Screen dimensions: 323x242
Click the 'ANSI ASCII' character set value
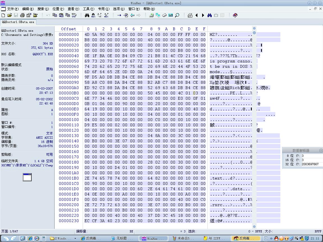tap(44, 138)
